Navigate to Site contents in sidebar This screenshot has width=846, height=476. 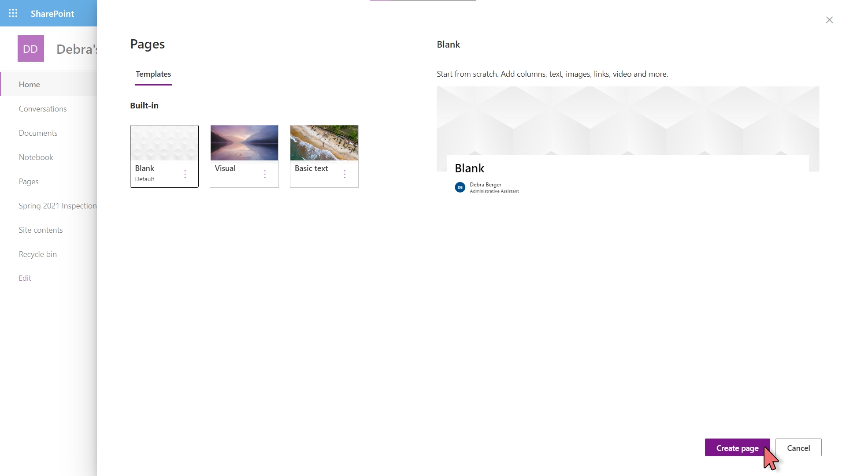[x=41, y=229]
